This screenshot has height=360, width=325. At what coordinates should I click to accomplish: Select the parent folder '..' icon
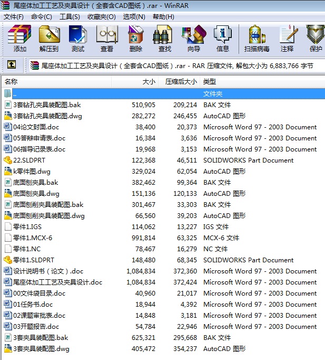point(7,93)
